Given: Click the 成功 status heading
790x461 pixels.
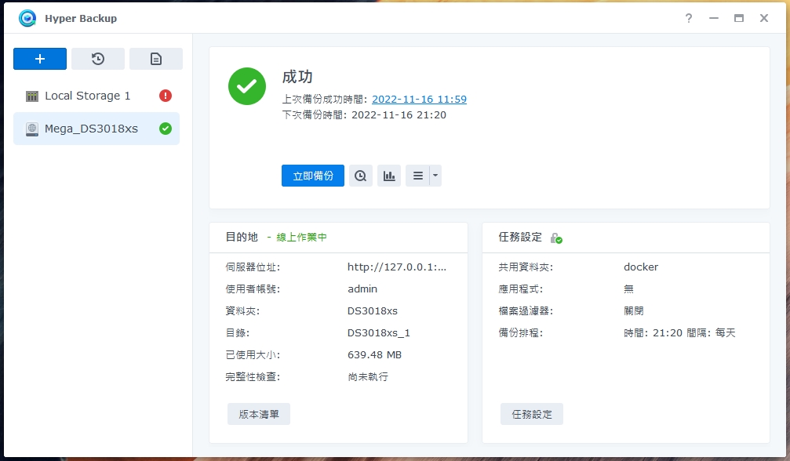Looking at the screenshot, I should [x=297, y=77].
